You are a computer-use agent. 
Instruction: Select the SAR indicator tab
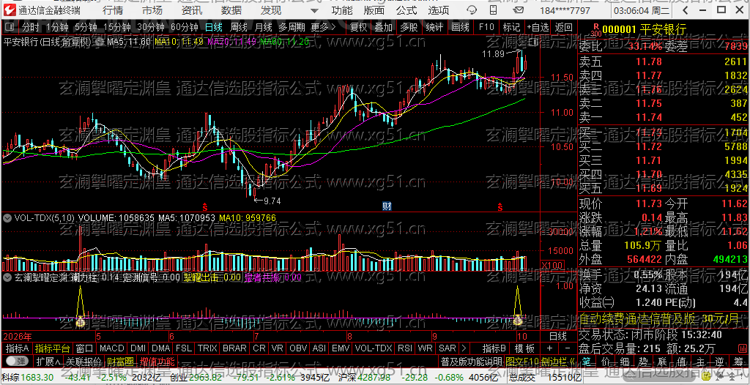[x=448, y=348]
